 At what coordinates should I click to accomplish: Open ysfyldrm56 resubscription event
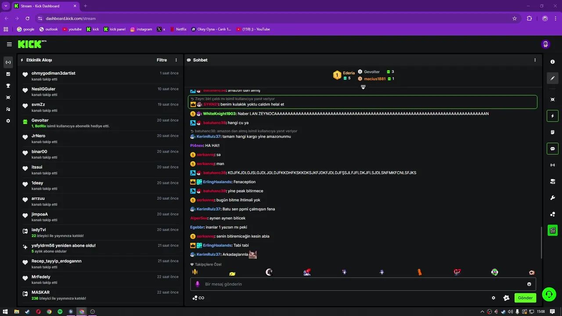pos(101,248)
